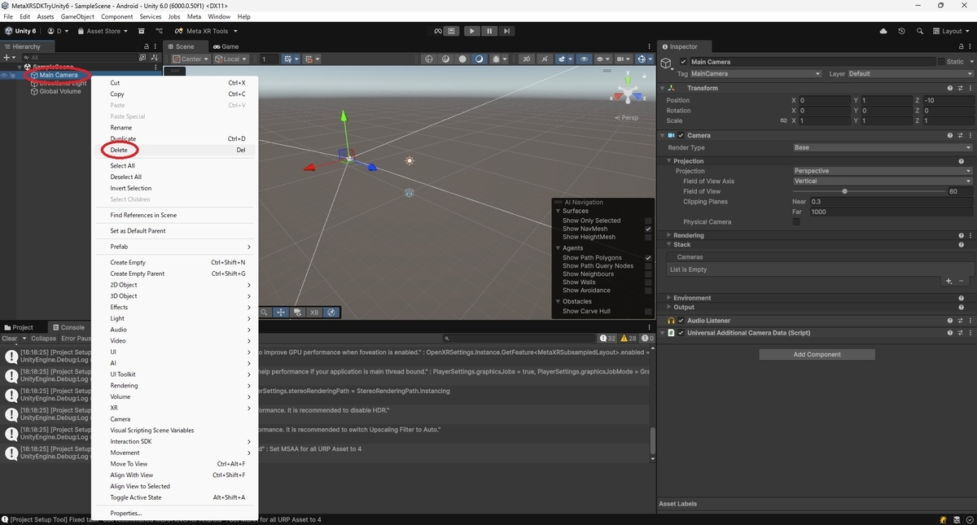Click the Meta XR simulator icon beside Play
The height and width of the screenshot is (525, 977).
point(438,31)
